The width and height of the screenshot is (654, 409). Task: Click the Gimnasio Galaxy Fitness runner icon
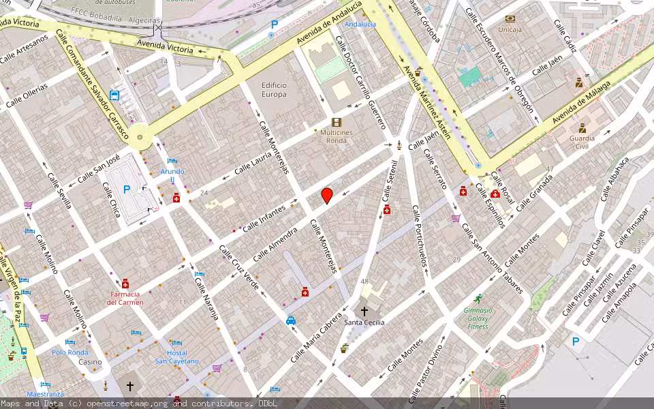point(478,299)
